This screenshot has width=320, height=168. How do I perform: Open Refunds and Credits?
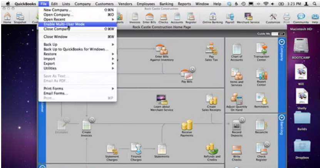[x=212, y=152]
